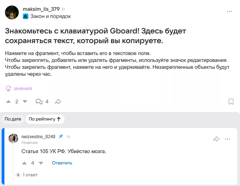The height and width of the screenshot is (186, 240).
Task: Open the post's comments bubble icon
Action: point(39,102)
